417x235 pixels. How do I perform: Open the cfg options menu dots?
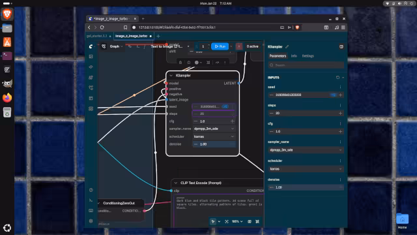pos(340,123)
